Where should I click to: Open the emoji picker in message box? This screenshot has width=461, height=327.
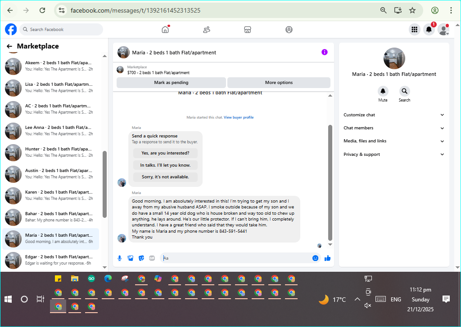coord(316,258)
